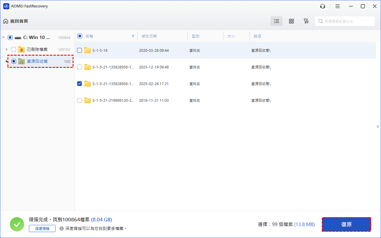
Task: Click the 選擇：99 個檔案 selection text
Action: tap(275, 224)
